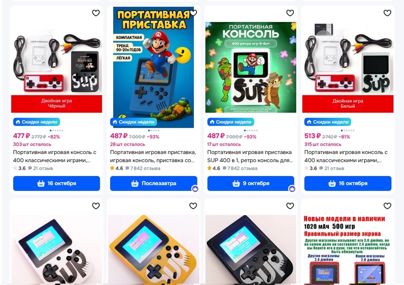Open Скидки недели badge on 477 ₽ item

(36, 122)
